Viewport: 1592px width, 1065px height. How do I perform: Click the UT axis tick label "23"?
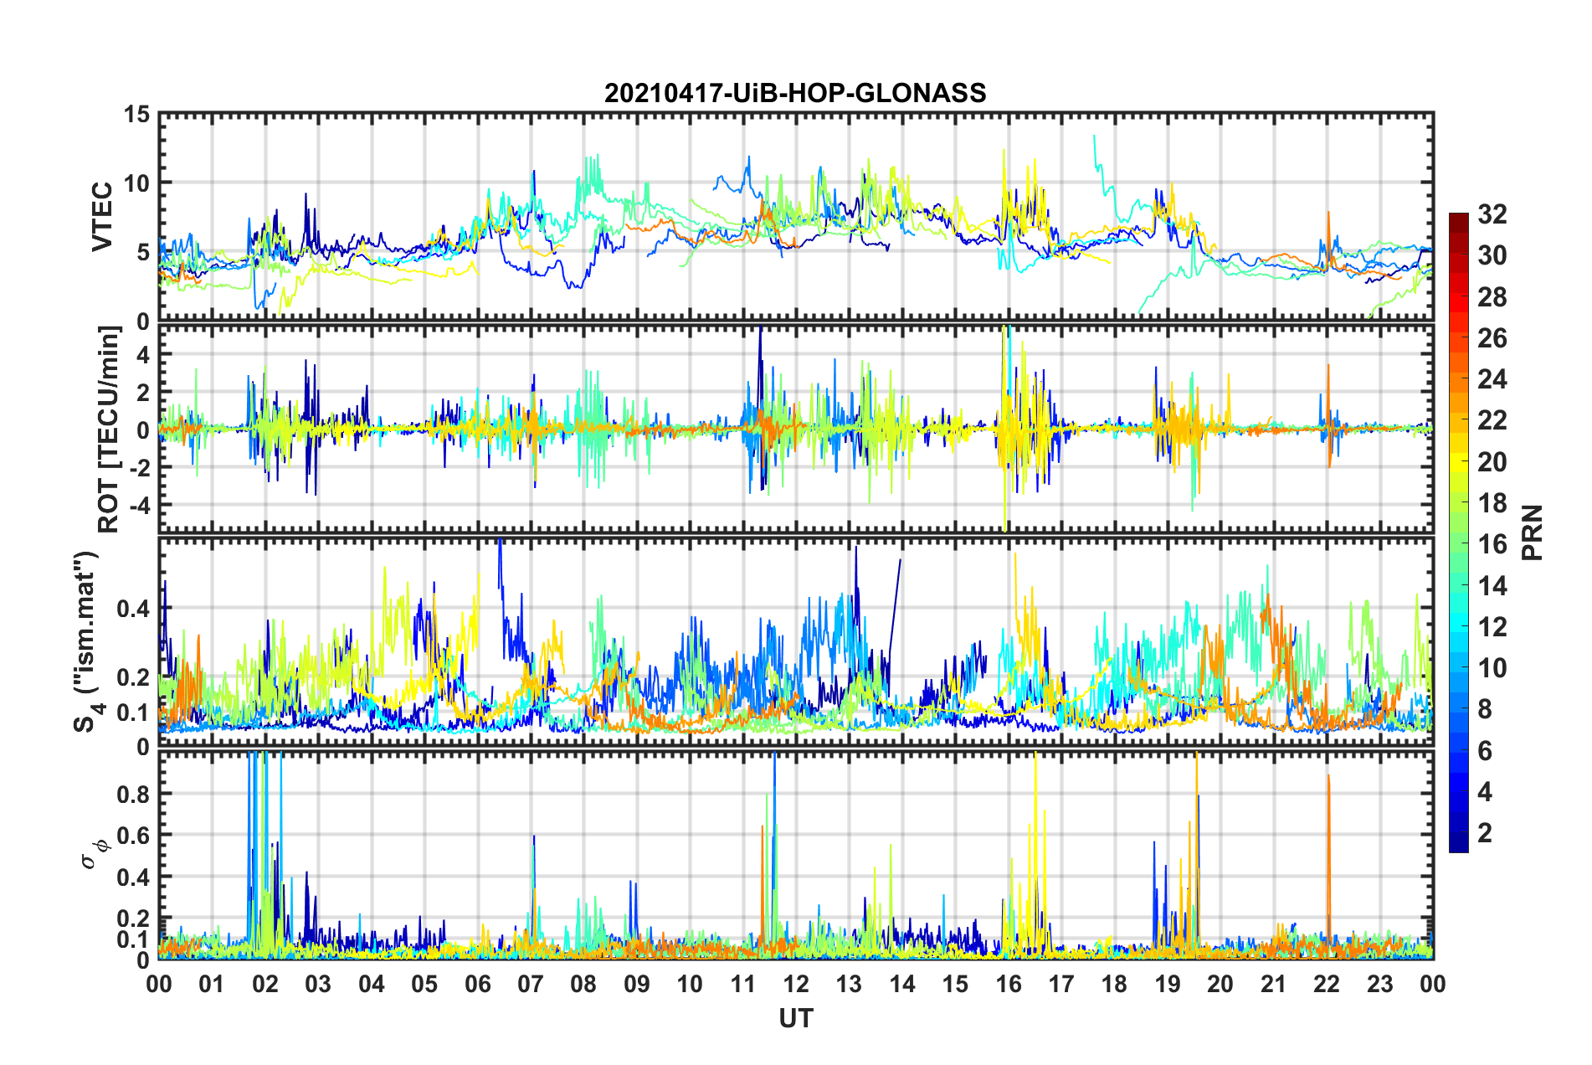tap(1380, 984)
